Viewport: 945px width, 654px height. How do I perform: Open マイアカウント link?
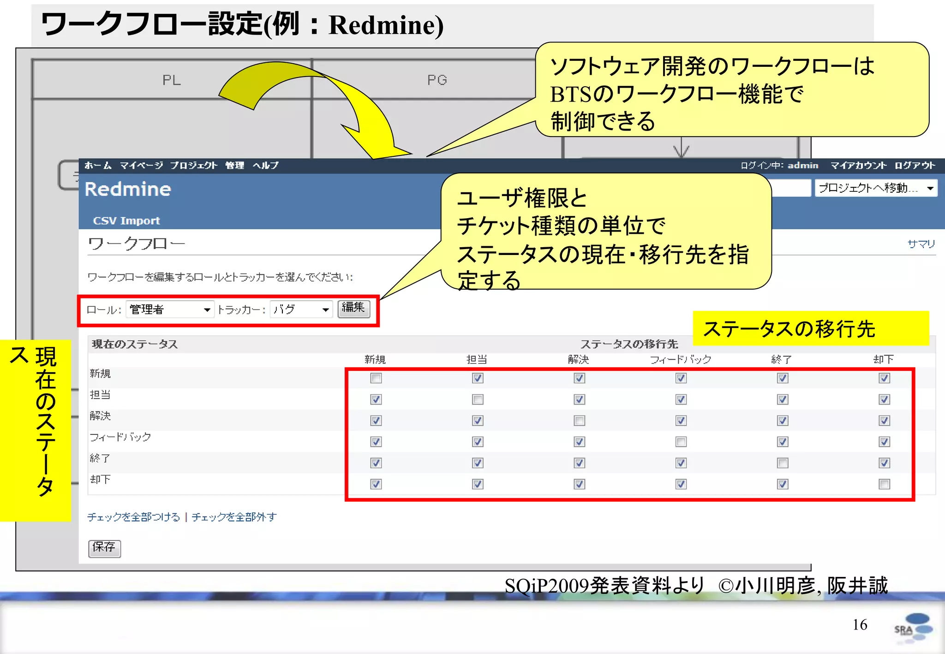858,165
